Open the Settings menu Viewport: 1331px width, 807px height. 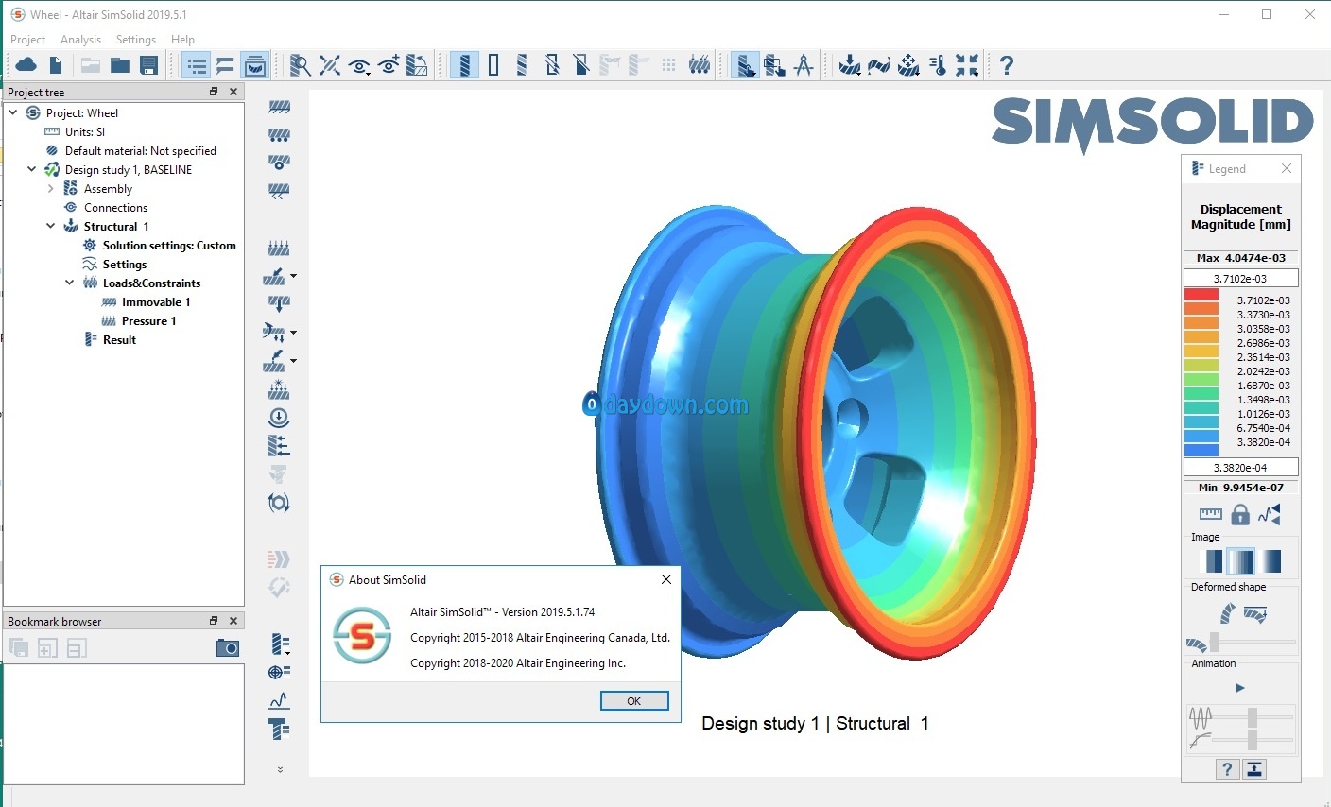click(135, 40)
